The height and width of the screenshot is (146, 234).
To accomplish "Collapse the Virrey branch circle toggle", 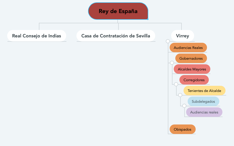I will click(x=168, y=41).
